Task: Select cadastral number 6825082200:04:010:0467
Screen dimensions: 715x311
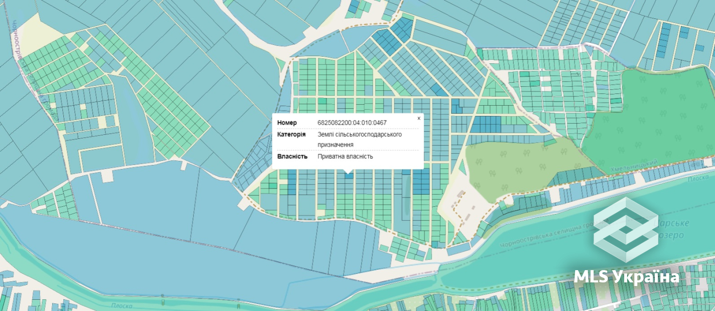Action: coord(352,123)
